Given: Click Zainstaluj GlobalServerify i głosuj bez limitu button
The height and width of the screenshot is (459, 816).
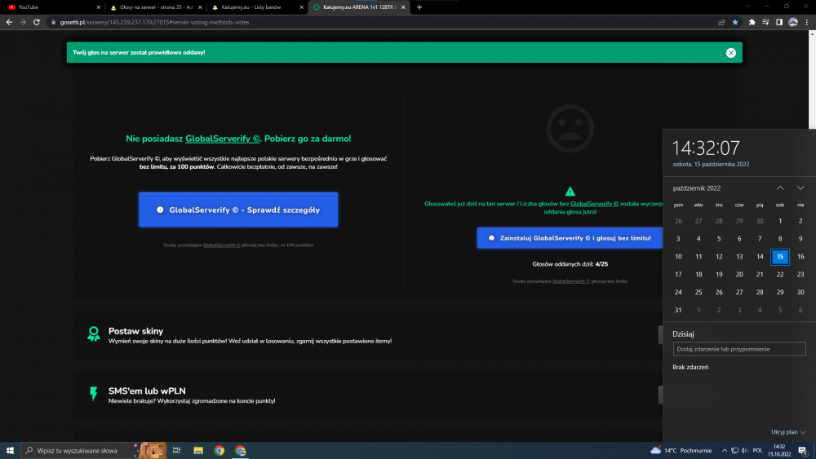Looking at the screenshot, I should pos(570,238).
